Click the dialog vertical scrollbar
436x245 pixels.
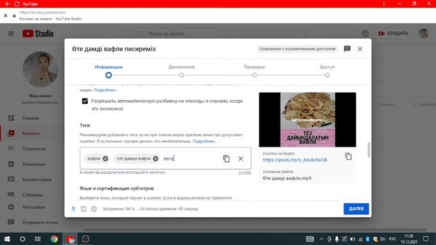[x=369, y=150]
